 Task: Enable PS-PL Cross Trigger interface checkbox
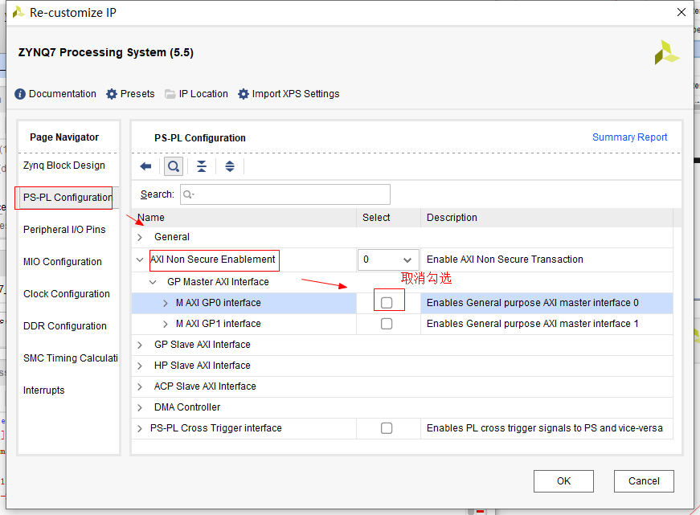click(387, 428)
